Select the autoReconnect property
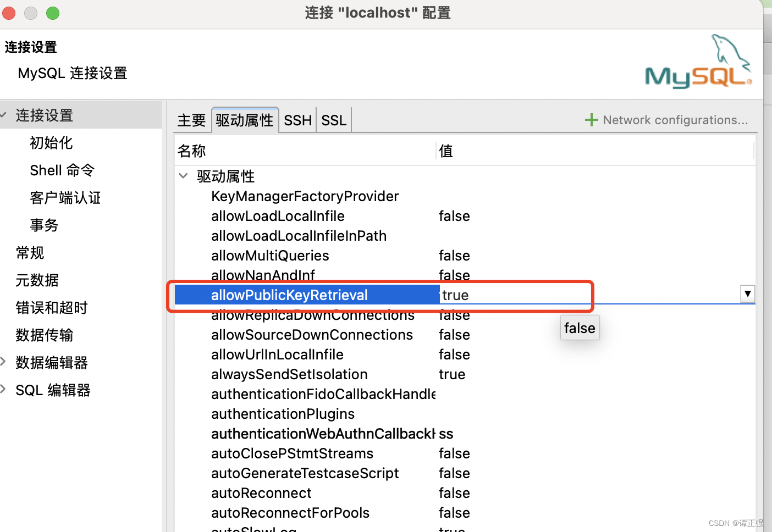 click(261, 493)
